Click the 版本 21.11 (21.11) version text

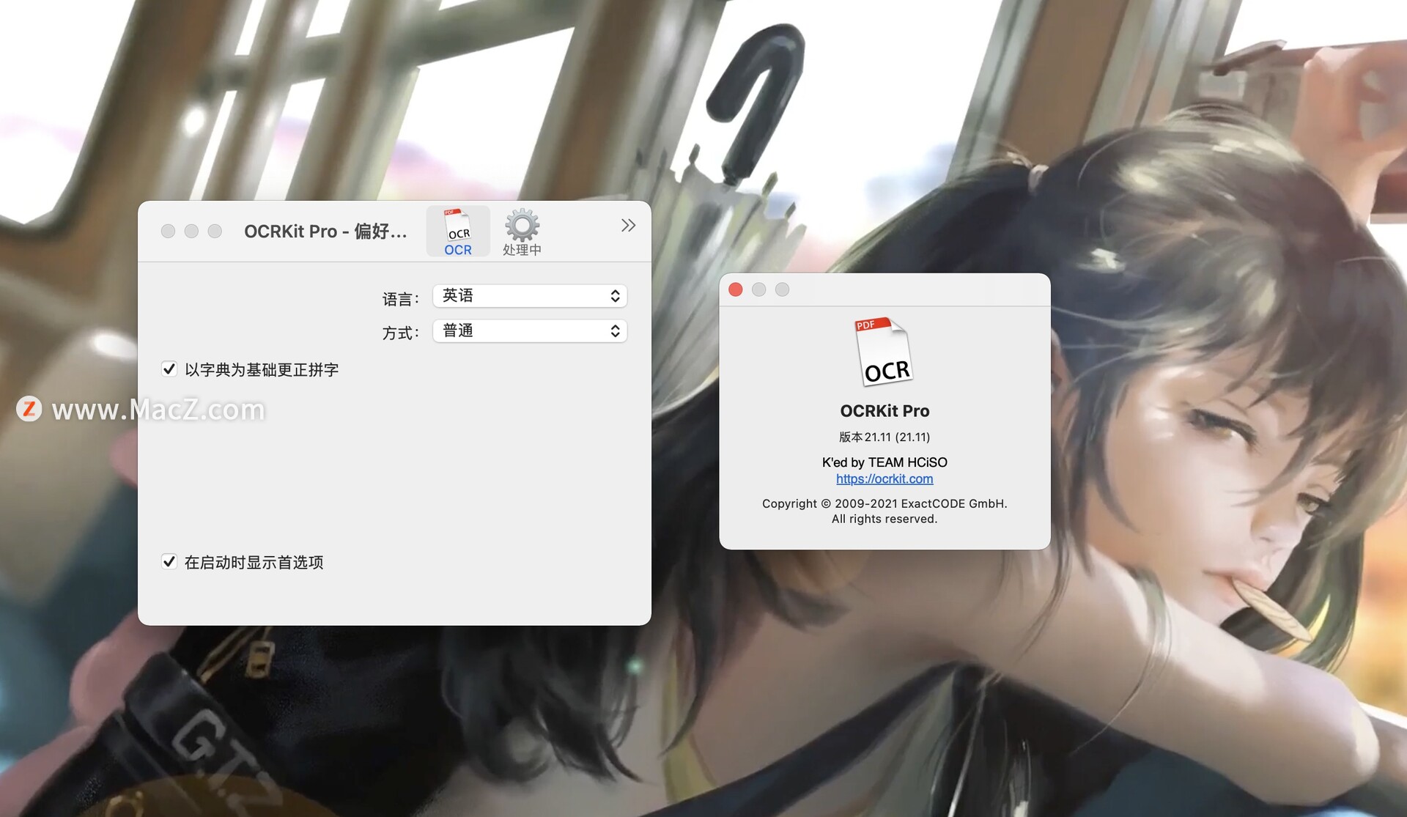pyautogui.click(x=885, y=437)
